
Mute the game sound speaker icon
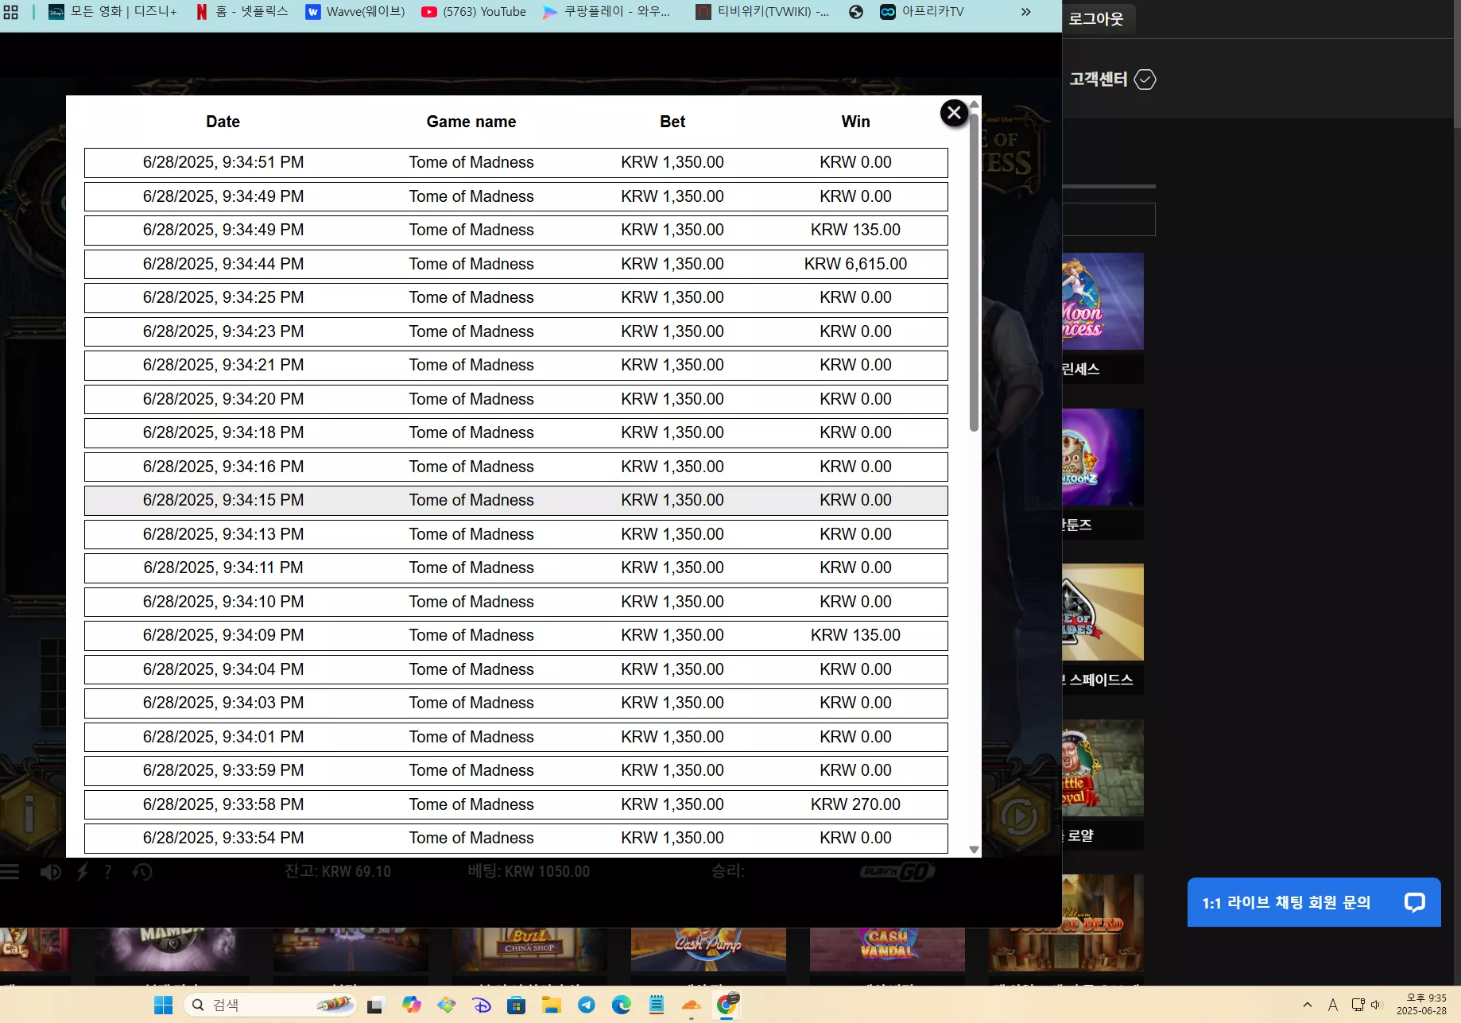coord(50,872)
